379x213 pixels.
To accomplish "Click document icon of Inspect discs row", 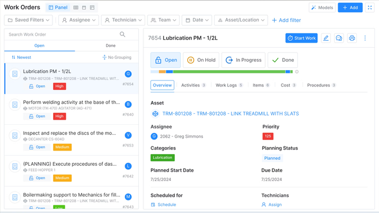I will (x=15, y=135).
